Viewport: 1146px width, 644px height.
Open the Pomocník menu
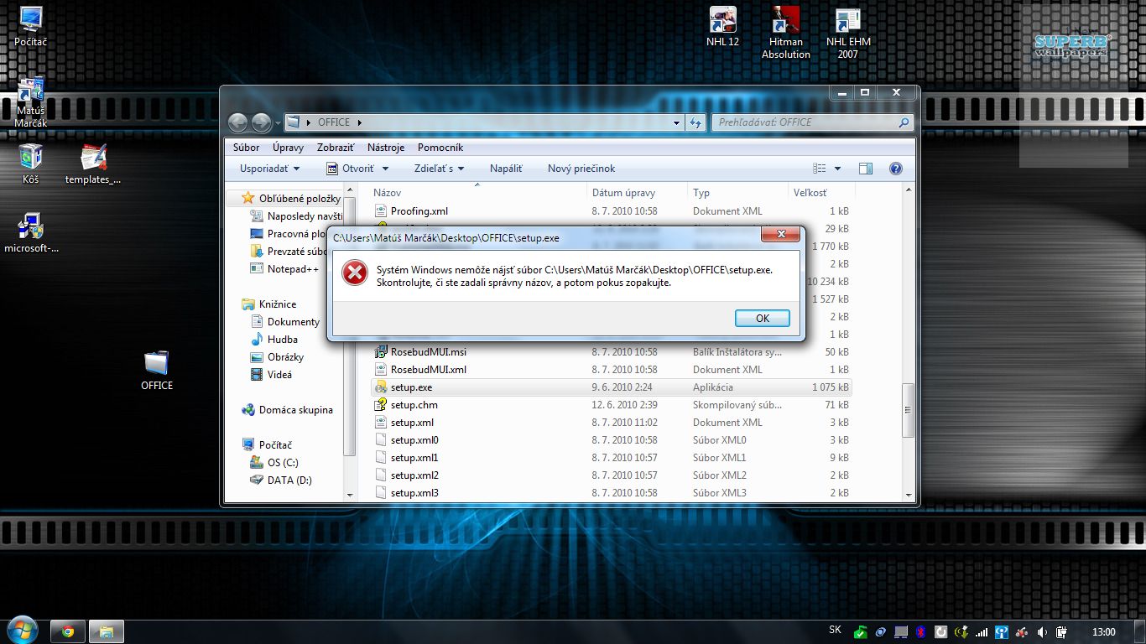pos(440,148)
